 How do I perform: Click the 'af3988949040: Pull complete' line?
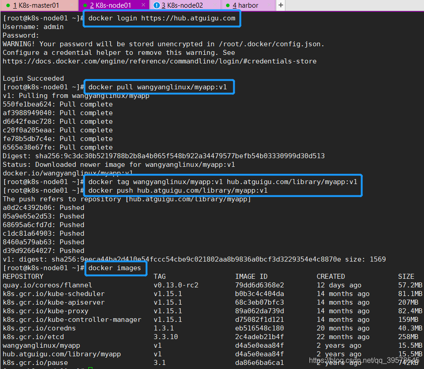point(58,113)
